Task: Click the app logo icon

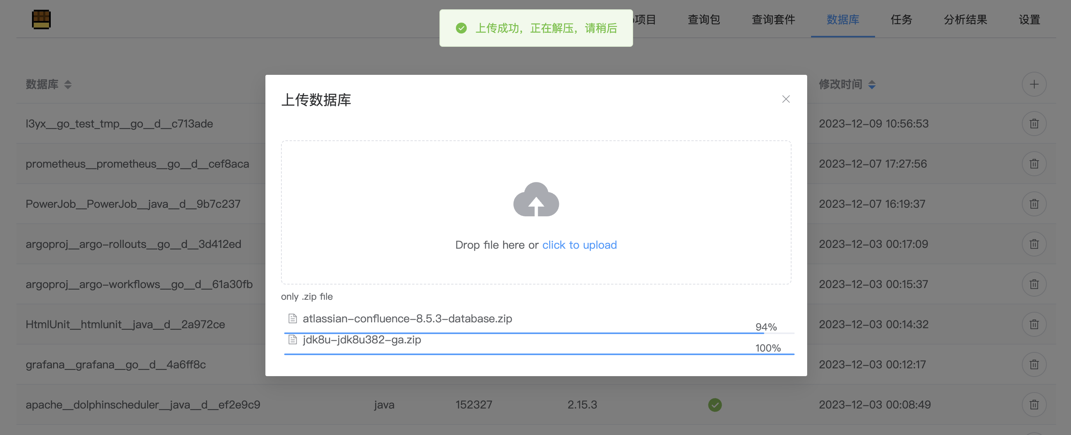Action: click(41, 19)
